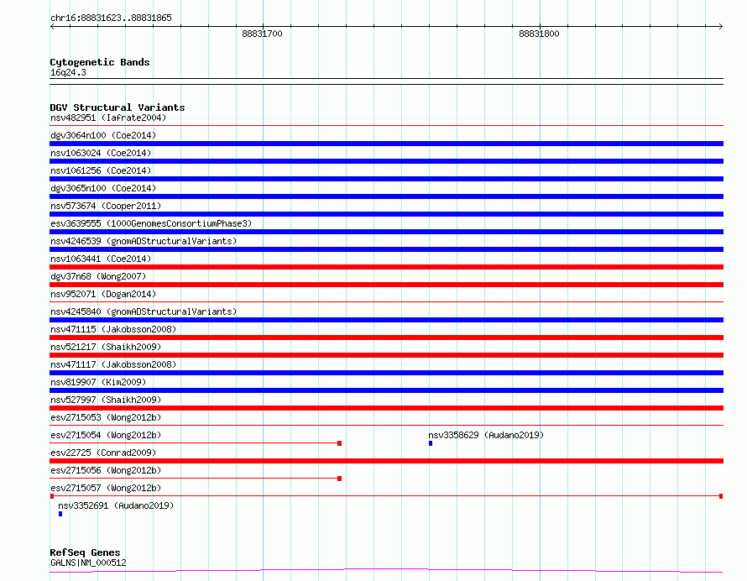Click esv2715056 (Wong2012b) variant label

(x=106, y=470)
